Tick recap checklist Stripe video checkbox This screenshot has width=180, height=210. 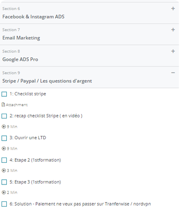click(4, 116)
